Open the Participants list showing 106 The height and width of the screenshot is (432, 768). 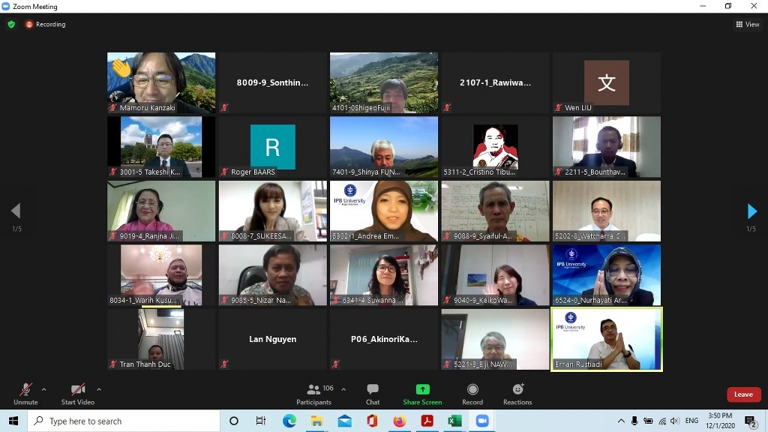315,394
